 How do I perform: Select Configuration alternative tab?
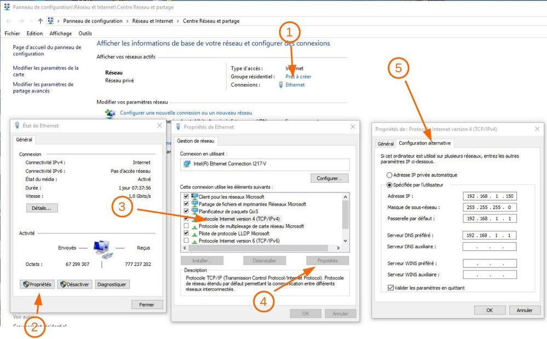point(424,143)
